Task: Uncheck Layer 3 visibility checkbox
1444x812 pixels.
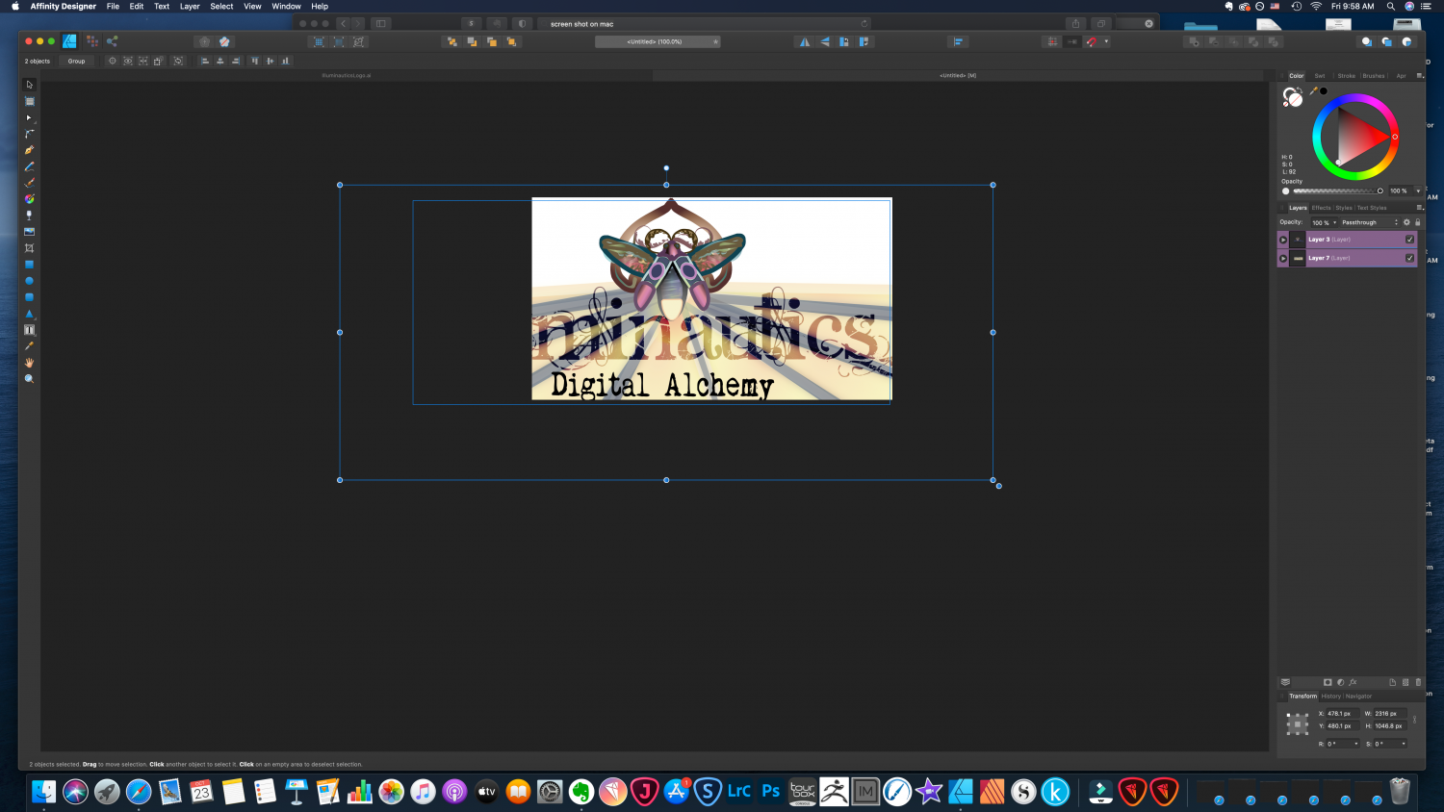Action: 1410,239
